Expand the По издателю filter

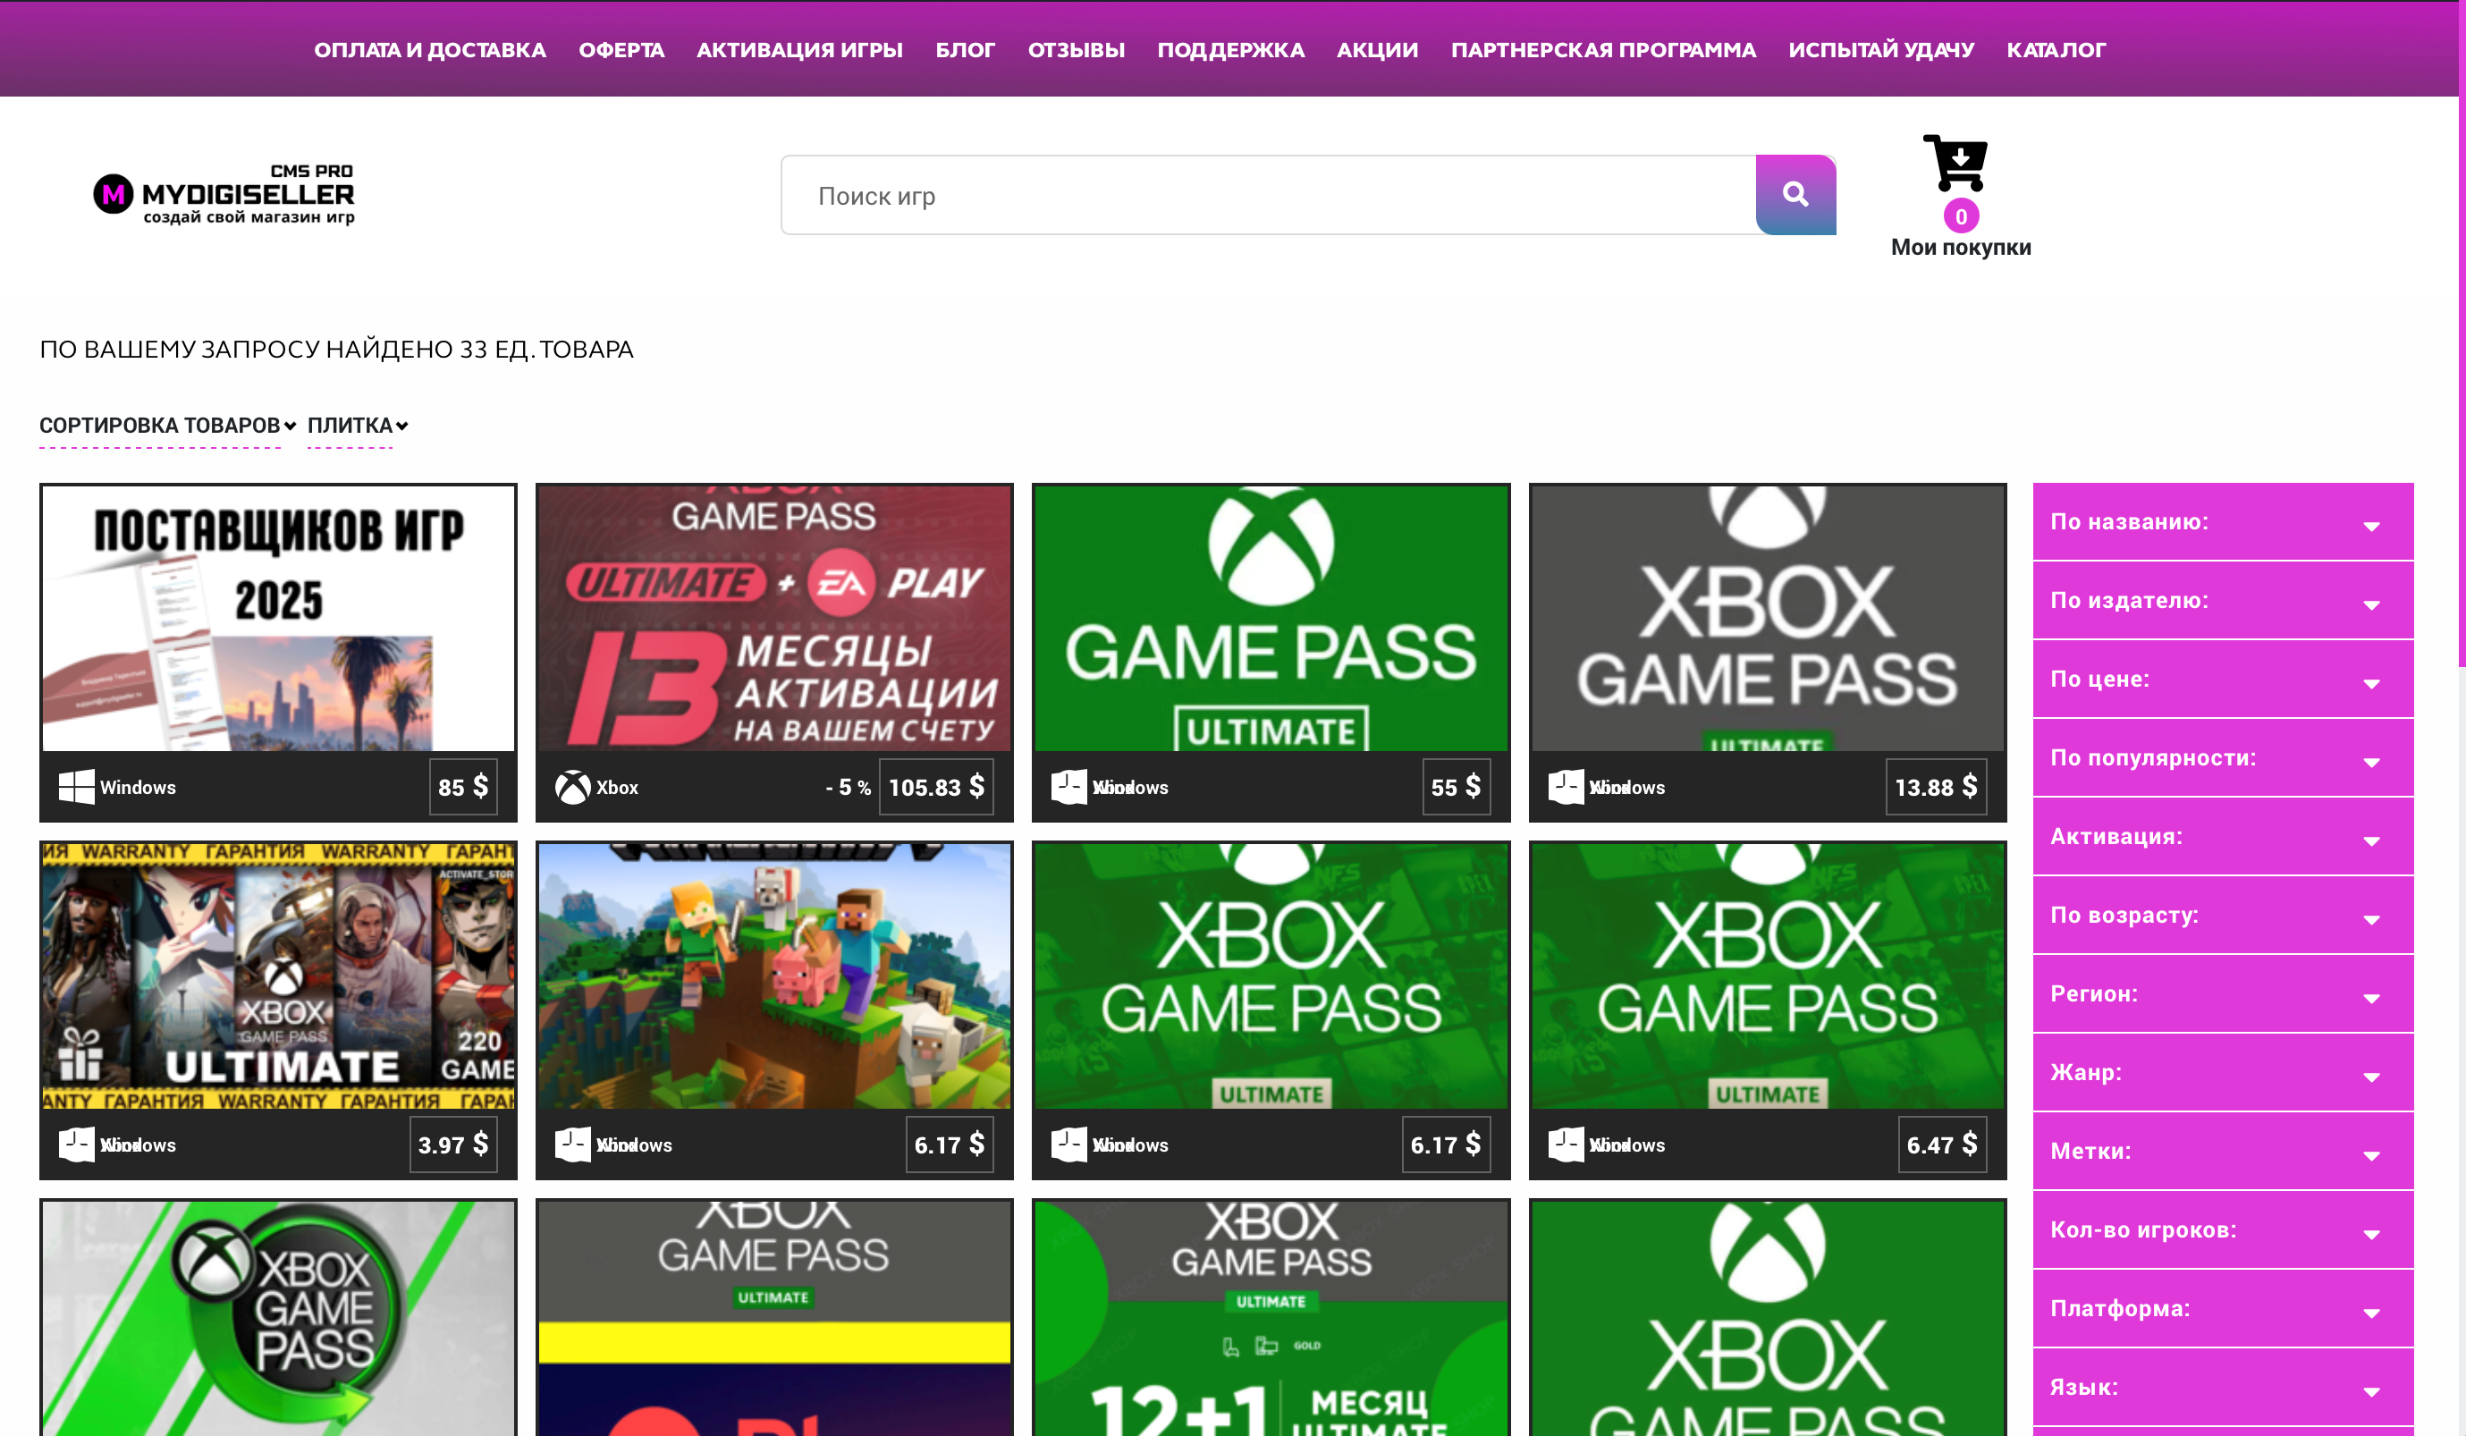[x=2222, y=601]
